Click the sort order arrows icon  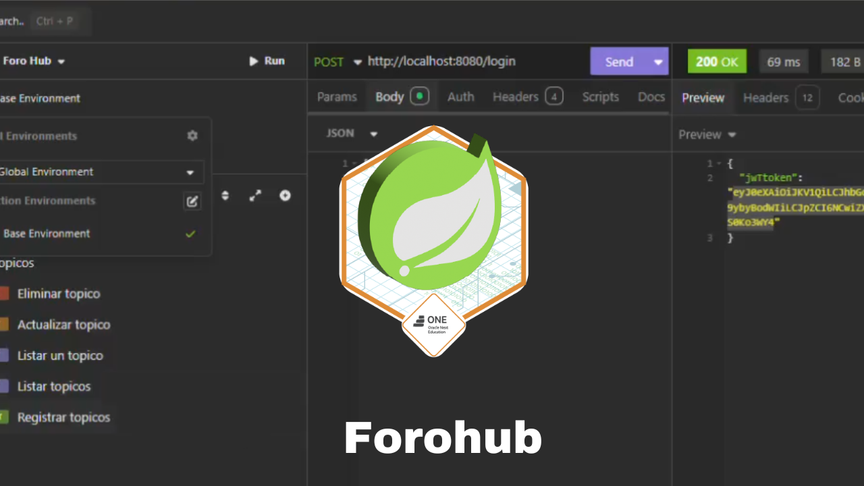click(x=225, y=196)
